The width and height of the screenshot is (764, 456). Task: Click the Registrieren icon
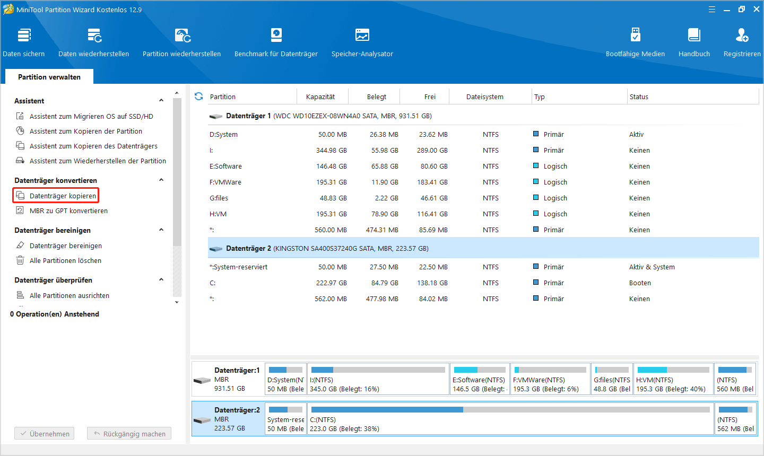point(742,36)
